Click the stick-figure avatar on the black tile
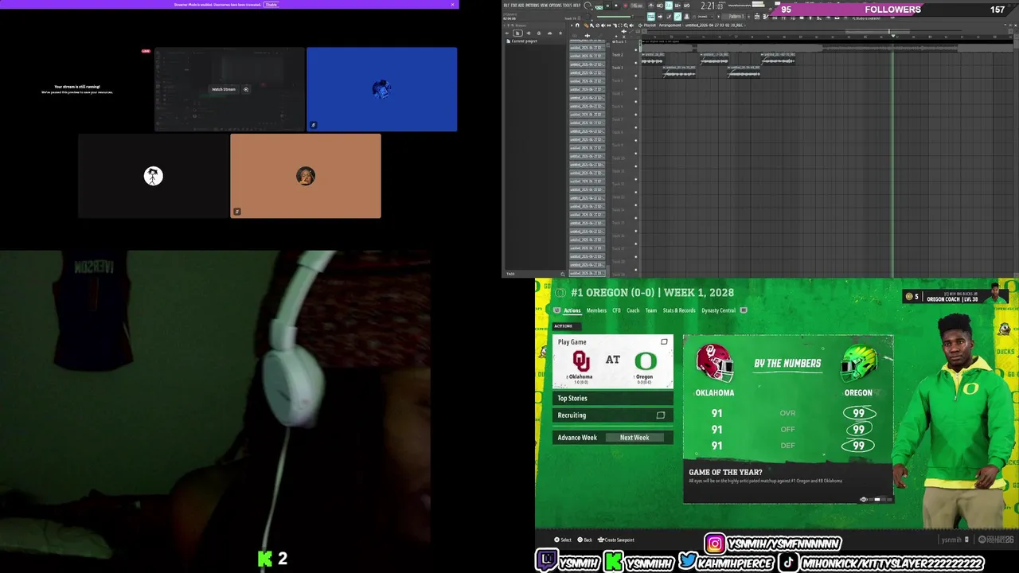Screen dimensions: 1019x573 click(153, 176)
